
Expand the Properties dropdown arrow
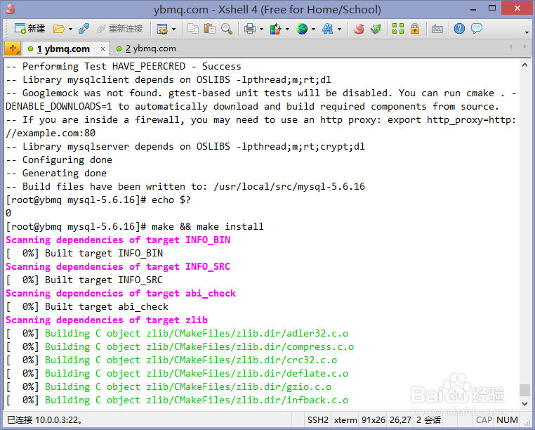pyautogui.click(x=173, y=30)
